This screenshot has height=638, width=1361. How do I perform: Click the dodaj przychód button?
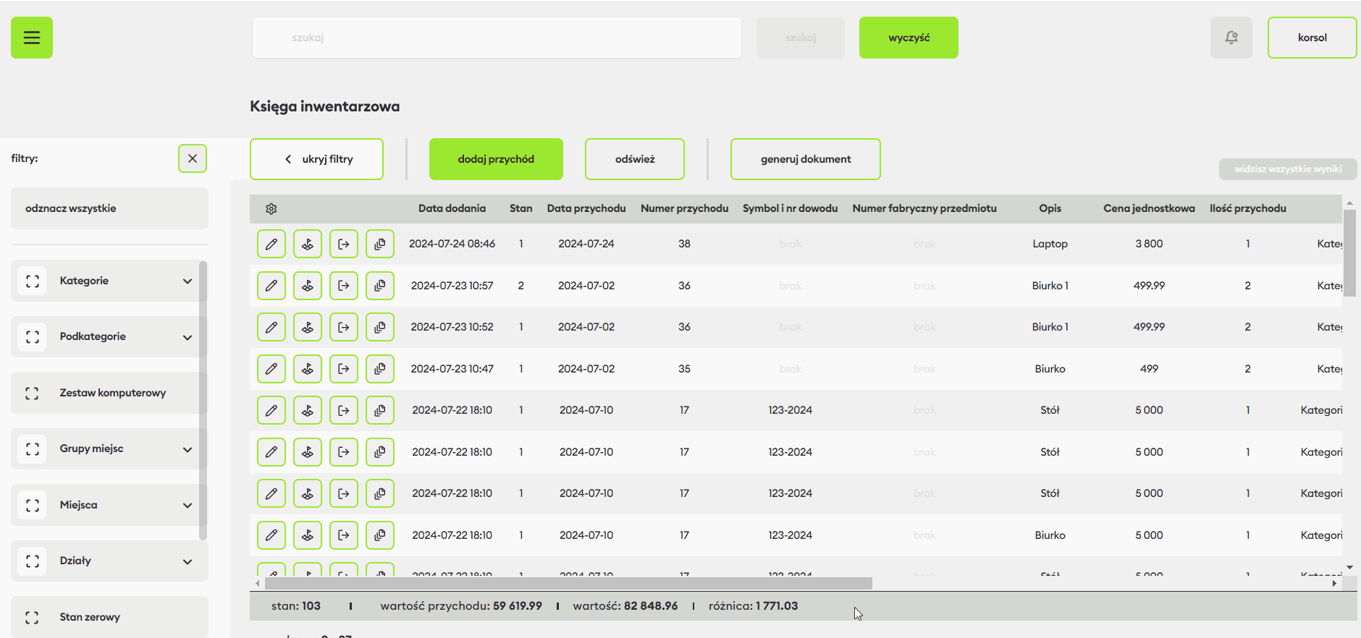(x=496, y=159)
